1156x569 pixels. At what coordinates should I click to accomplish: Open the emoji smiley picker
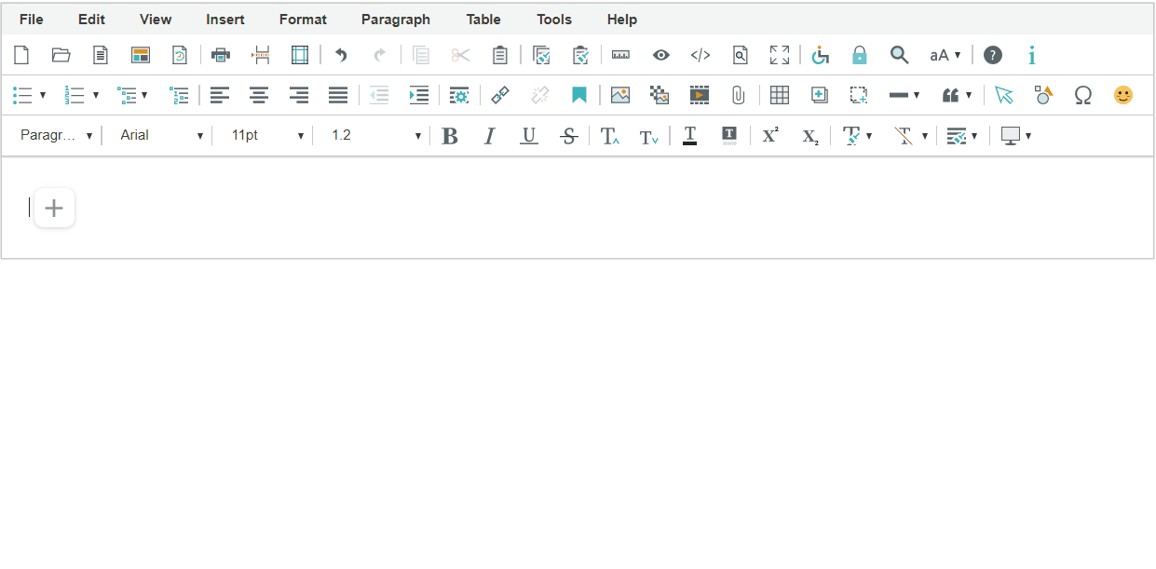1123,95
